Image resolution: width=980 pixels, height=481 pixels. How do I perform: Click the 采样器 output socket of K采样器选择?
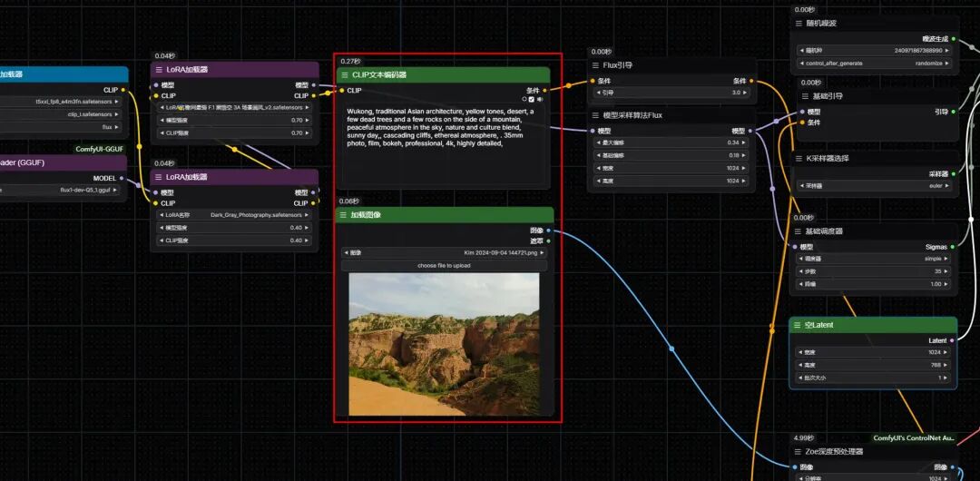click(953, 174)
